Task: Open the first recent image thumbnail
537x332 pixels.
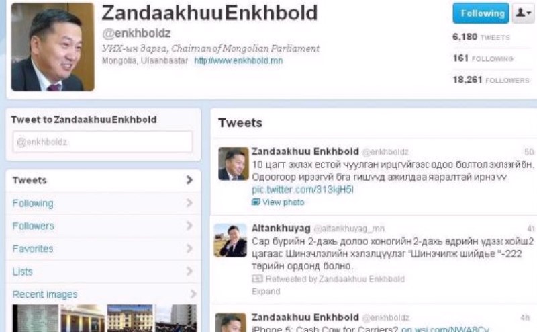Action: 36,318
